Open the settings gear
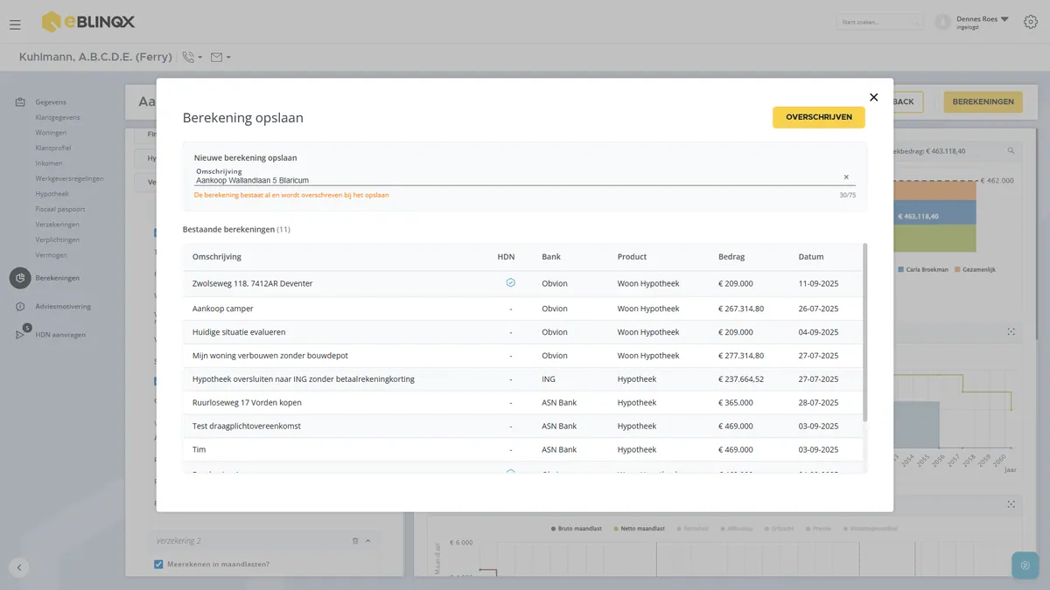This screenshot has width=1050, height=590. (1030, 22)
